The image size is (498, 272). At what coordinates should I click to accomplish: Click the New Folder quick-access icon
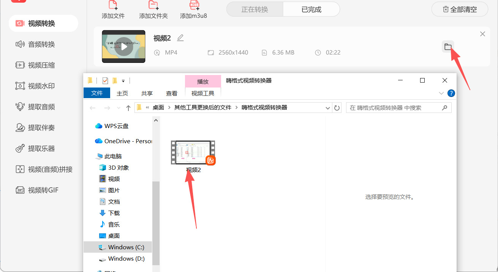coord(114,80)
